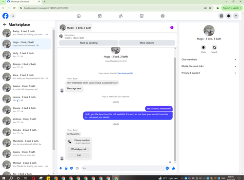Click Marketplace listing $1,200 thumbnail
The image size is (244, 180).
(x=61, y=36)
